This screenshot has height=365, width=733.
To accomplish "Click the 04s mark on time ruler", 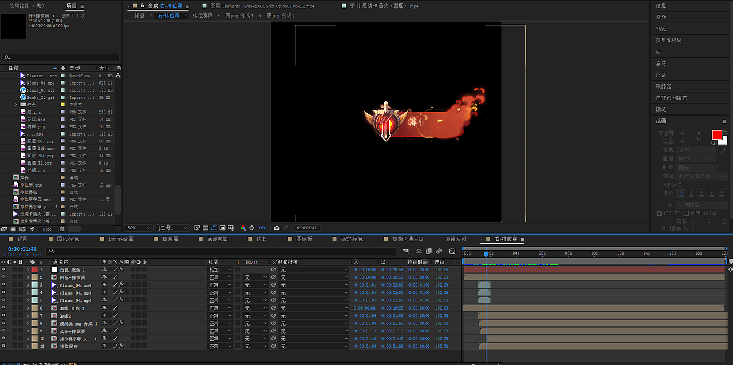I will point(515,253).
